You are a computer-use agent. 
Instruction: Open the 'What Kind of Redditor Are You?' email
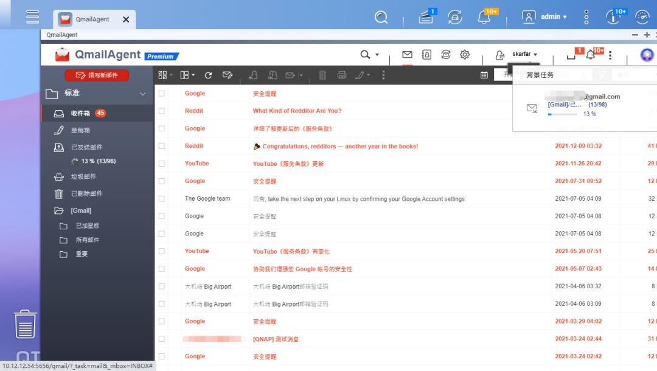pos(296,111)
